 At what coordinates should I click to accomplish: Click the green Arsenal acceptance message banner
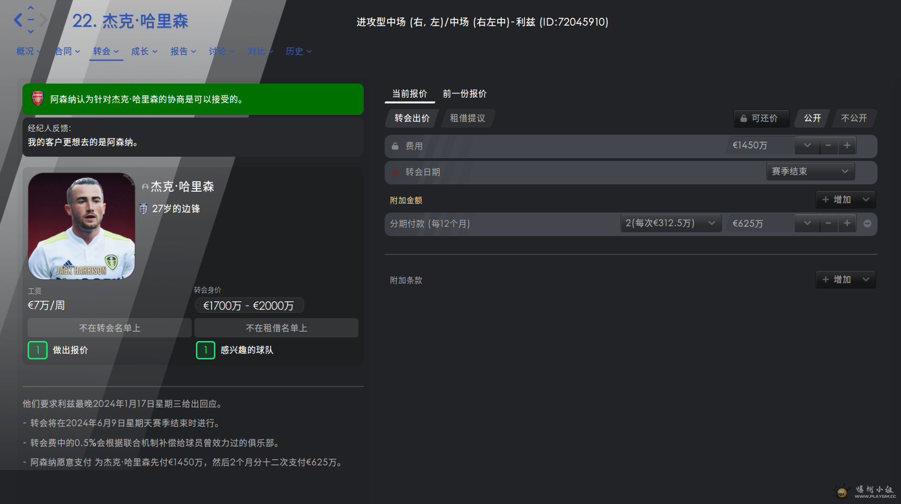pyautogui.click(x=193, y=99)
